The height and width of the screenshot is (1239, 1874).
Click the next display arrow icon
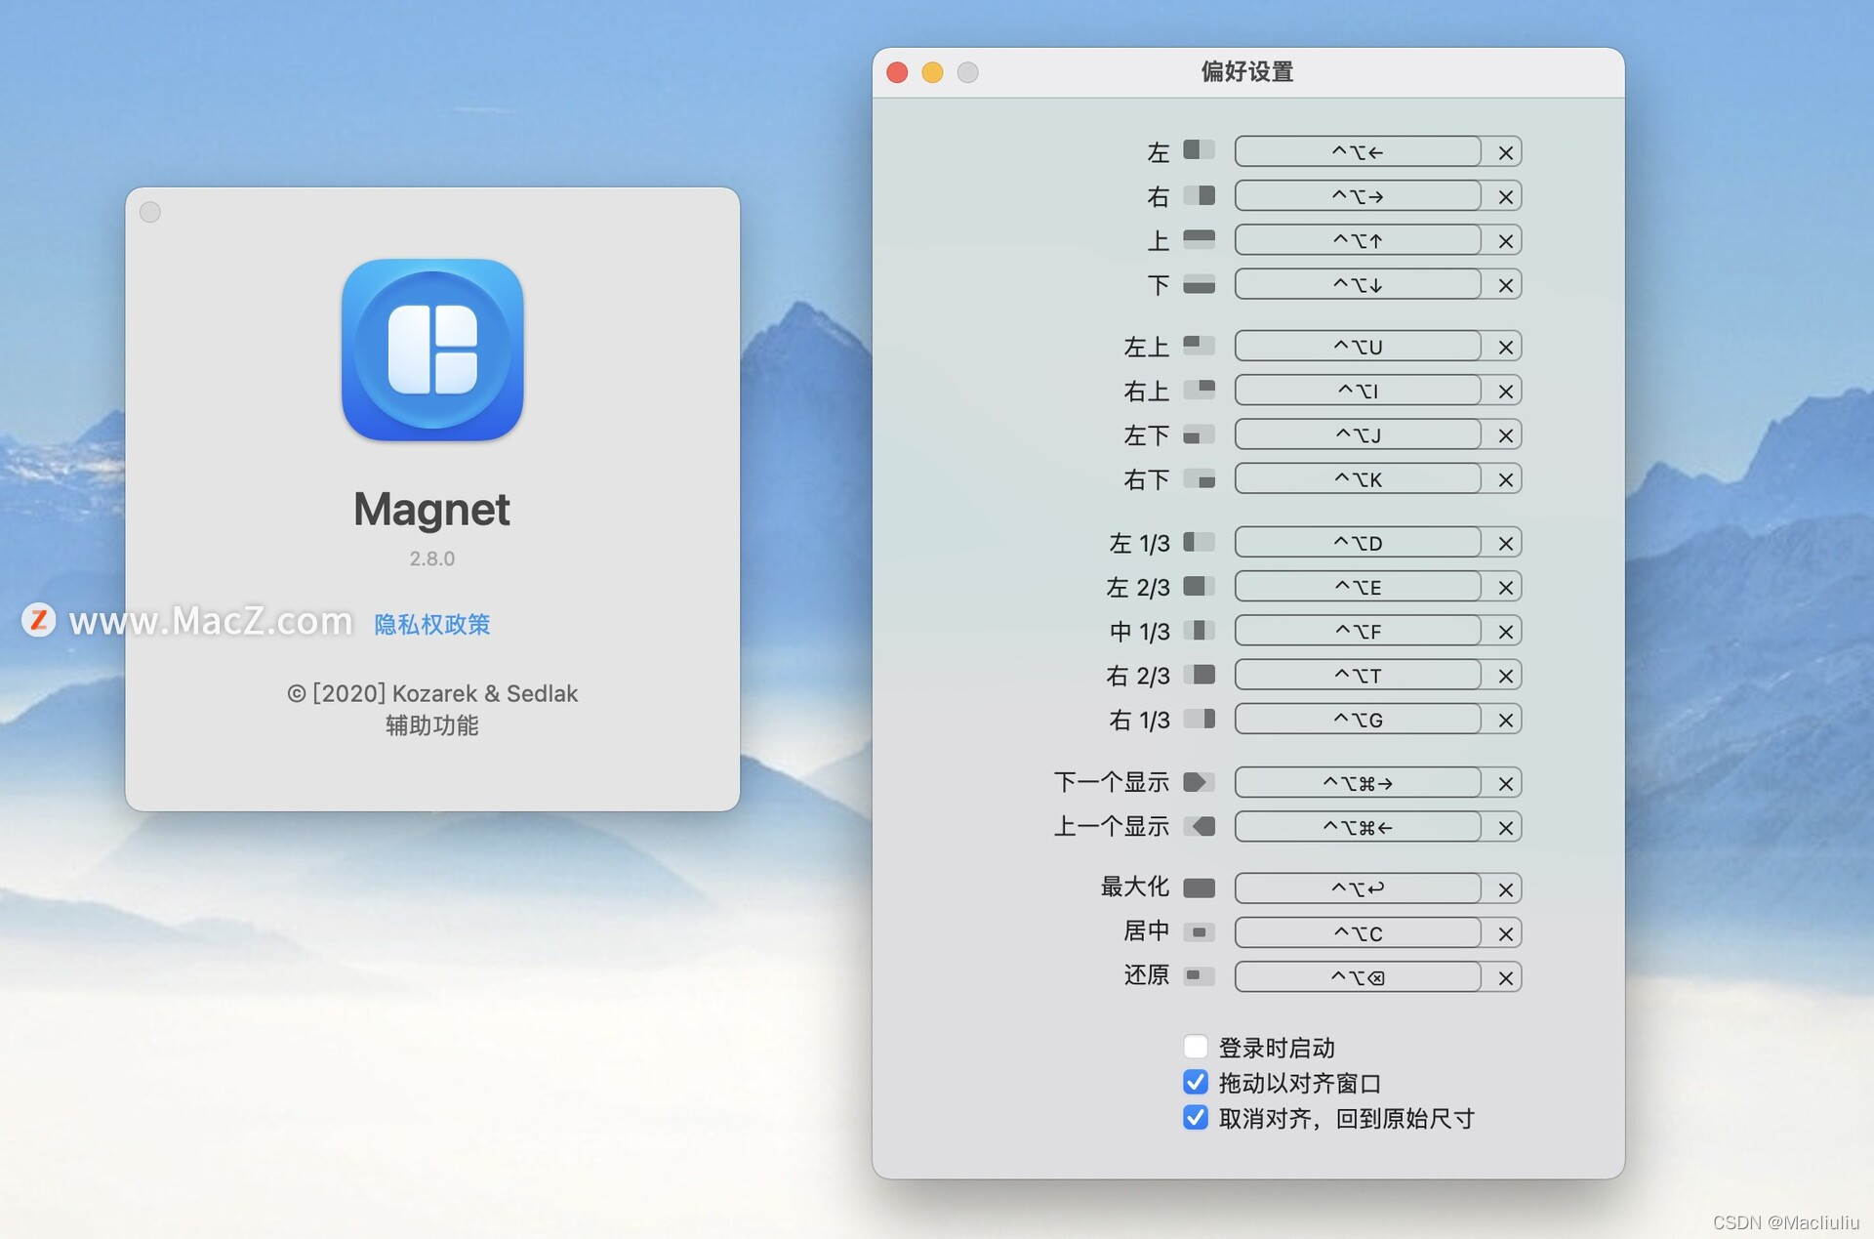point(1199,782)
